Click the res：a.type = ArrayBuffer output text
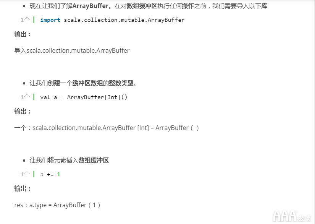The height and width of the screenshot is (224, 315). point(57,205)
